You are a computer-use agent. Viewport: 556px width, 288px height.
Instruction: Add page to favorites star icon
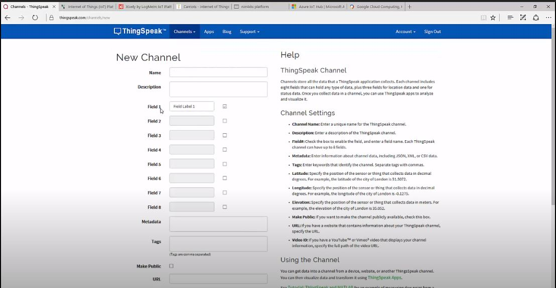493,18
